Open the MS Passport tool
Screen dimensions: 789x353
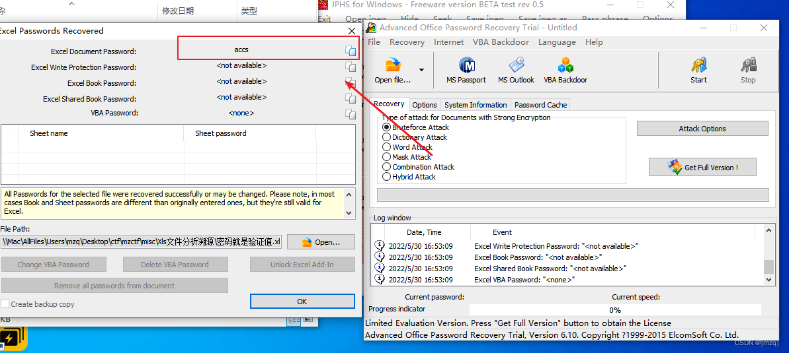point(466,71)
